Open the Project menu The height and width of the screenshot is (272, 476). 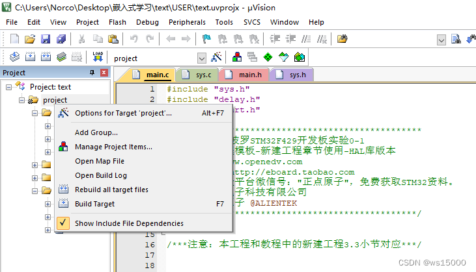click(x=87, y=22)
